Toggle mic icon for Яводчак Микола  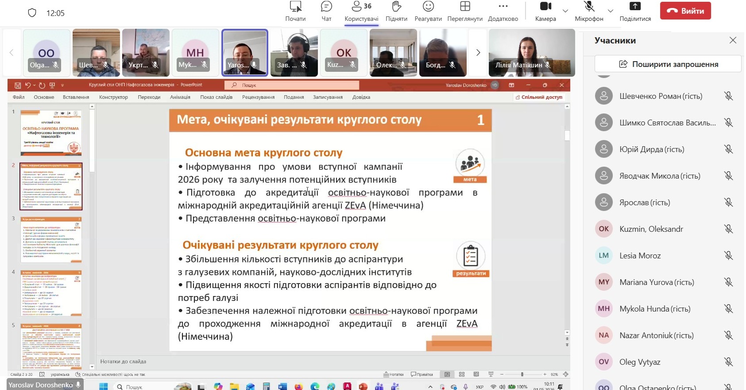[728, 176]
